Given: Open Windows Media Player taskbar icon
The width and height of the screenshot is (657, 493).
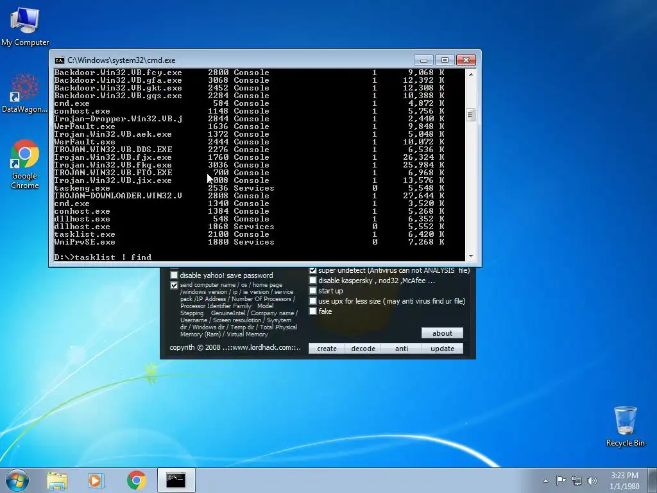Looking at the screenshot, I should [96, 480].
